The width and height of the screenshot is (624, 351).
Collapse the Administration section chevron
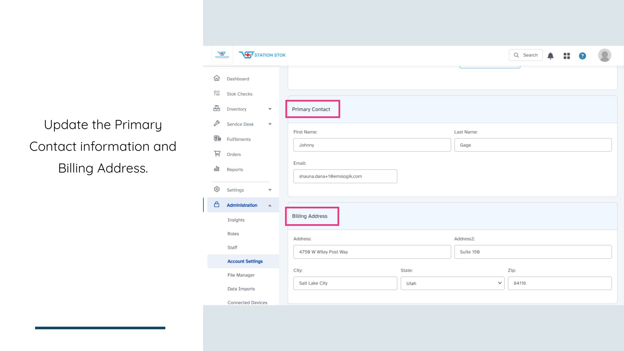tap(270, 205)
